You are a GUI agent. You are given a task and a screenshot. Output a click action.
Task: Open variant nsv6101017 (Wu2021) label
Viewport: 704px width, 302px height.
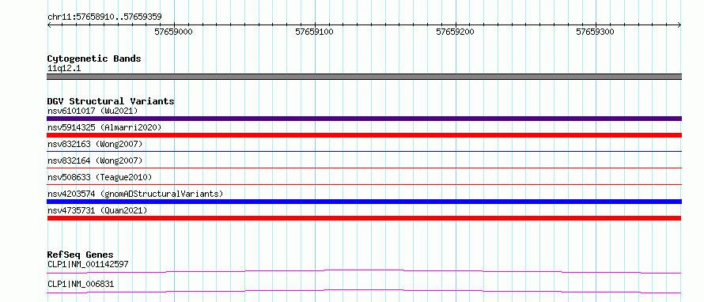(93, 111)
